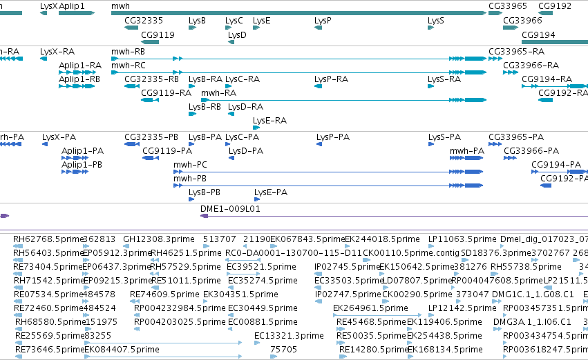The width and height of the screenshot is (588, 360).
Task: Click the LysS gene
Action: pos(431,28)
